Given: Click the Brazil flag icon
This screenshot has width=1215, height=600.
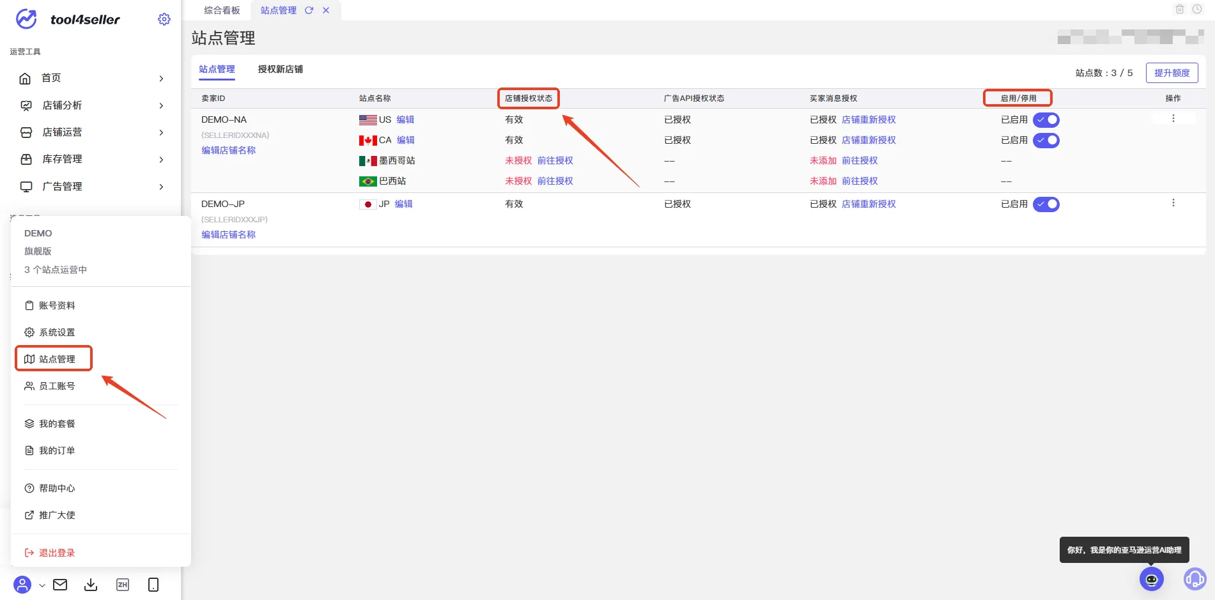Looking at the screenshot, I should tap(368, 181).
